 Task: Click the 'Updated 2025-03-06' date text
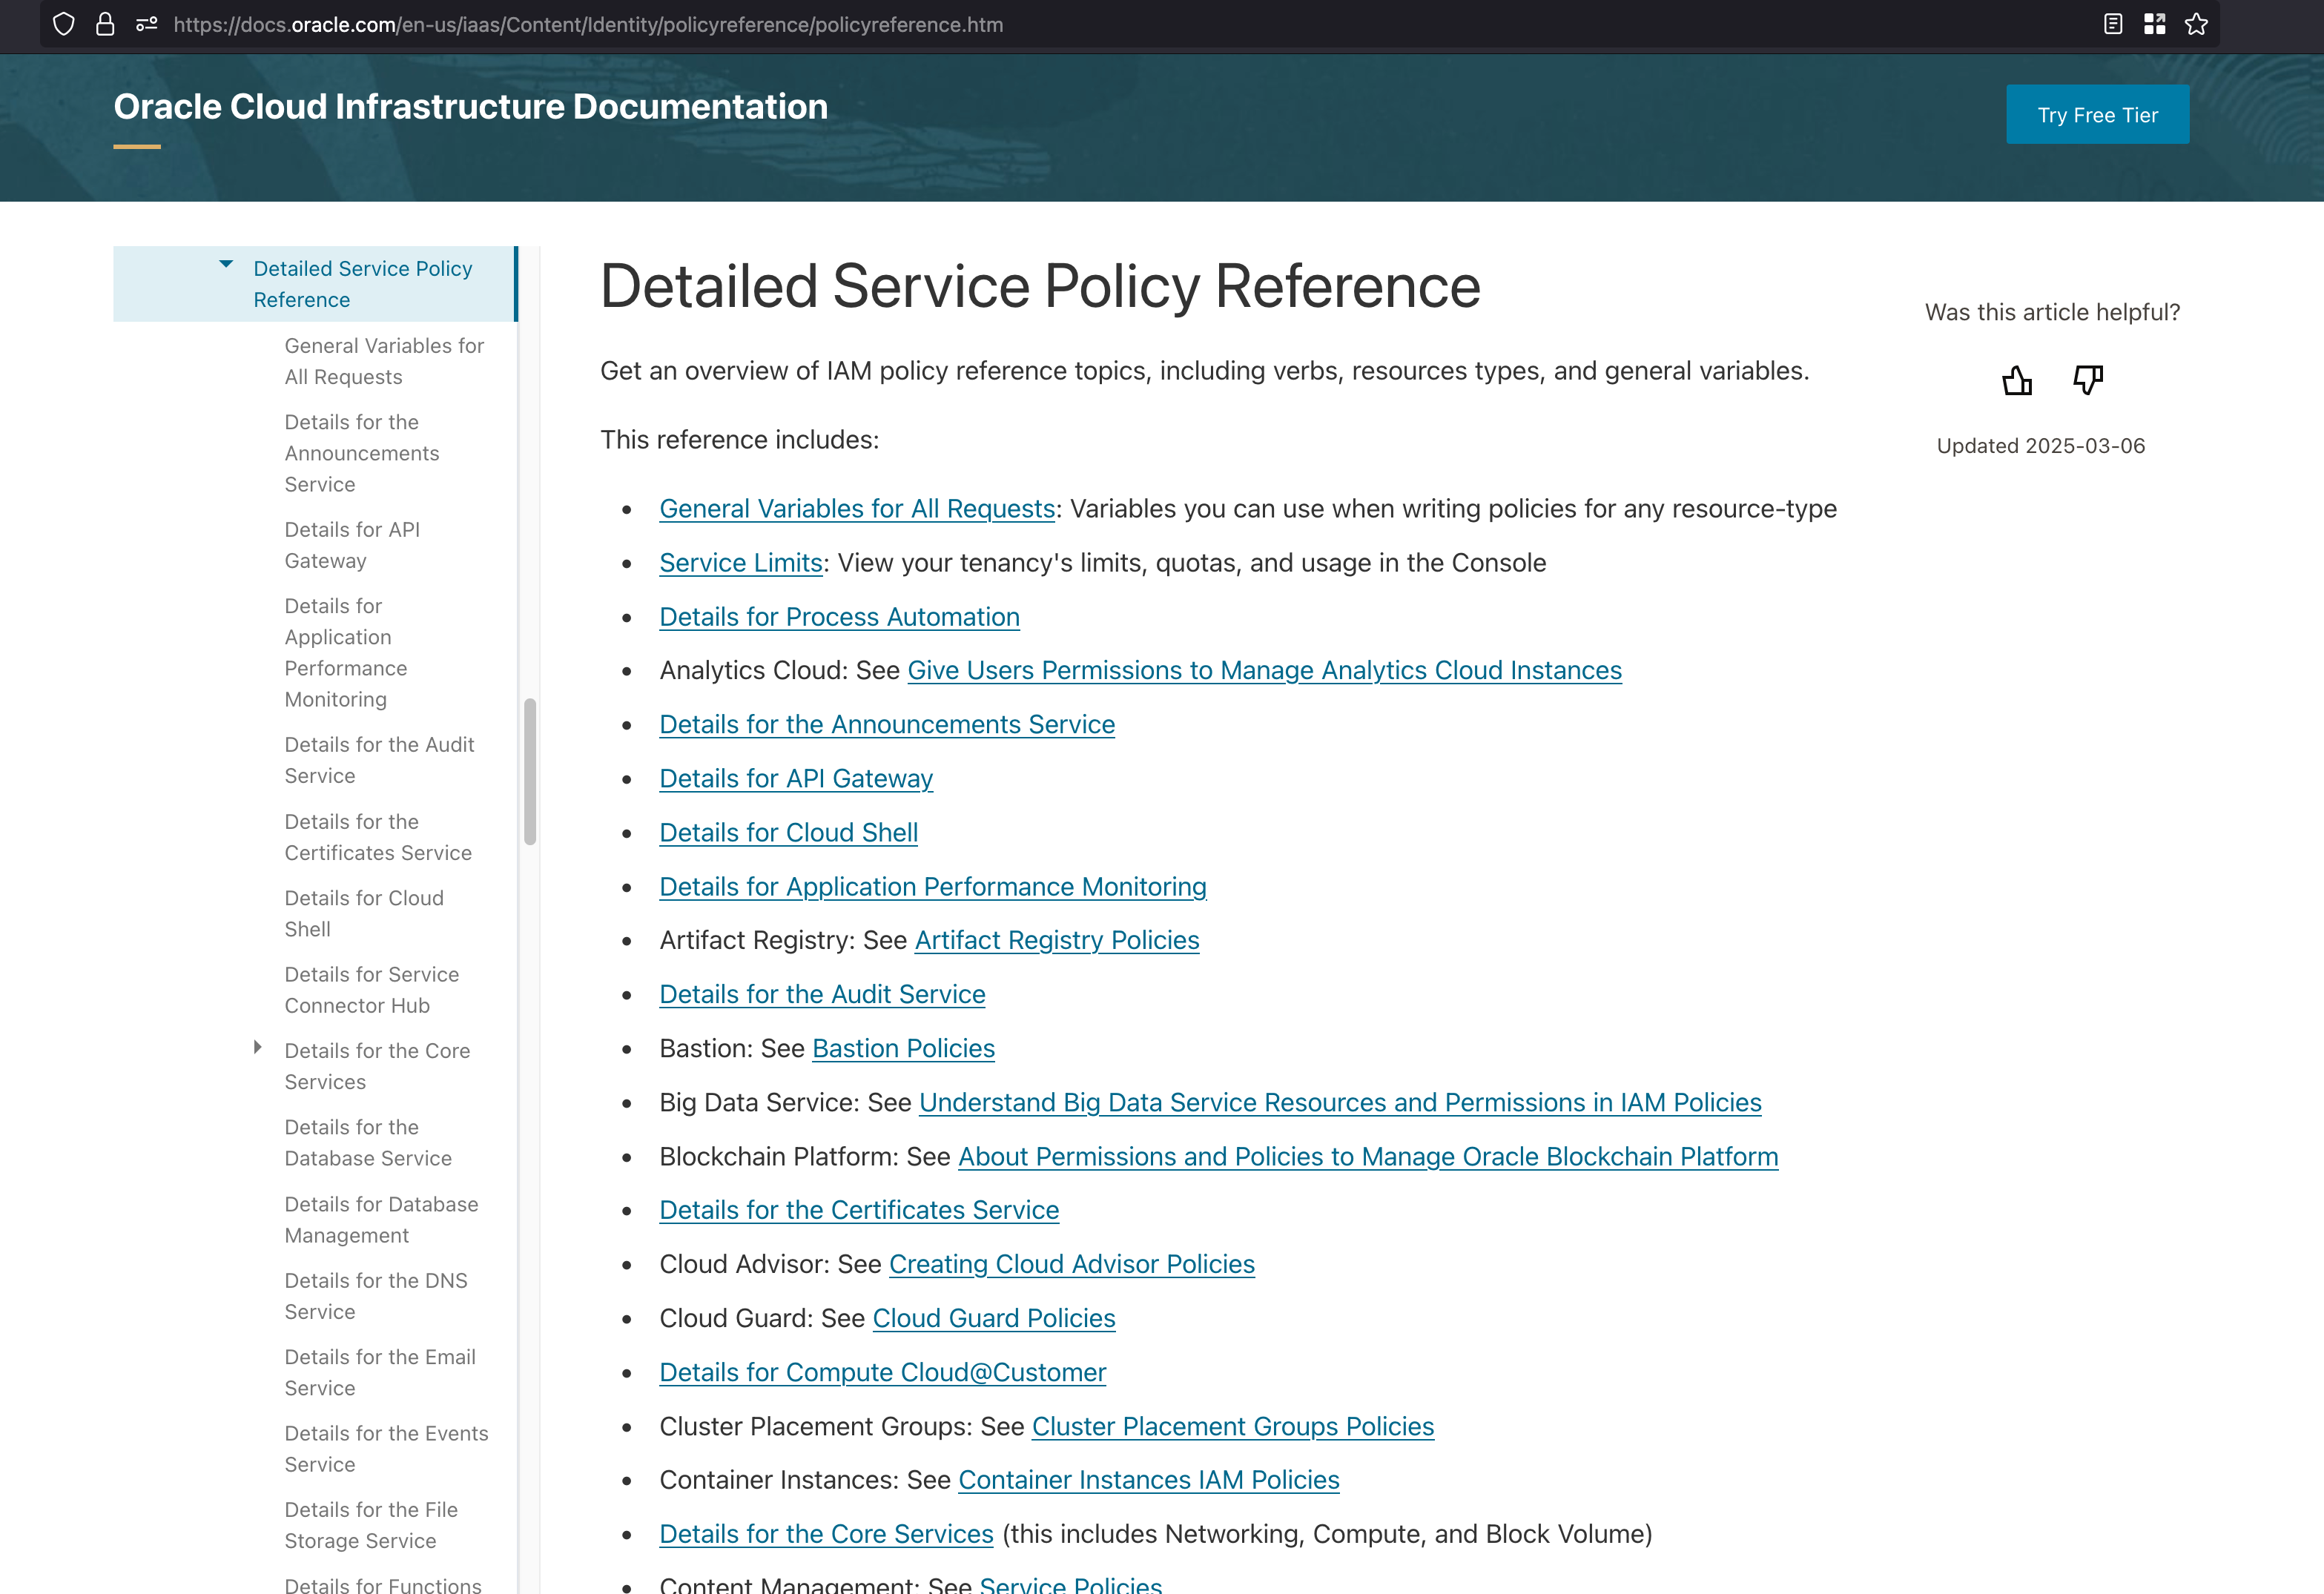click(2041, 446)
